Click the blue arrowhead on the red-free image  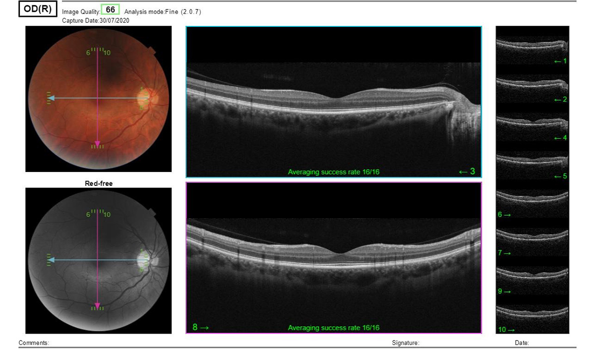pyautogui.click(x=52, y=260)
